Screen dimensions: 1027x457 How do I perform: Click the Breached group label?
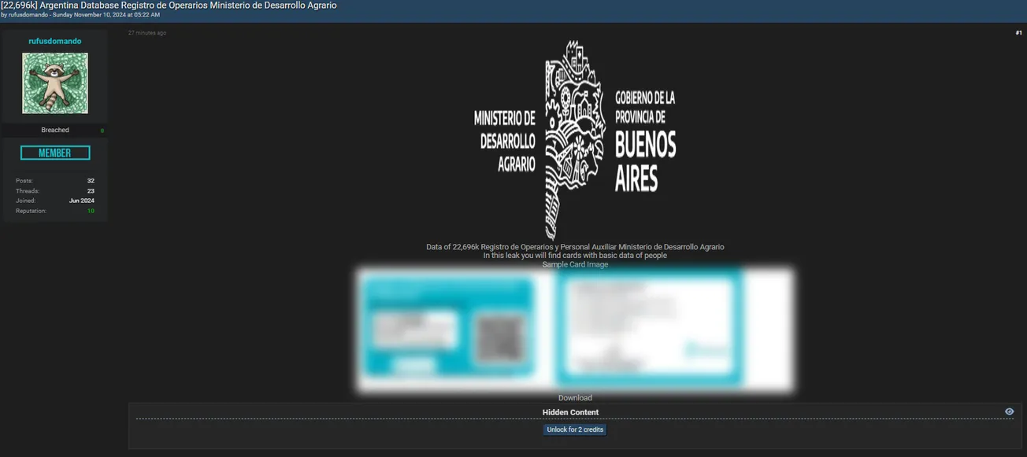pyautogui.click(x=54, y=130)
